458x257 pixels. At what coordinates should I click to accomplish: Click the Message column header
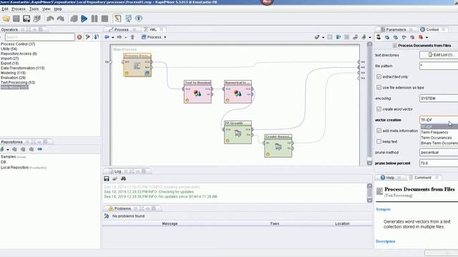(170, 223)
